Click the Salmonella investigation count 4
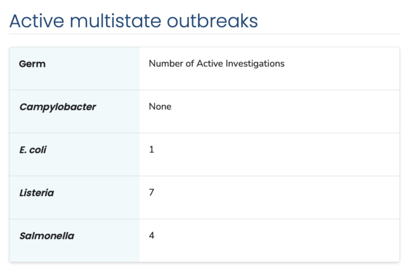Image resolution: width=406 pixels, height=268 pixels. tap(152, 236)
